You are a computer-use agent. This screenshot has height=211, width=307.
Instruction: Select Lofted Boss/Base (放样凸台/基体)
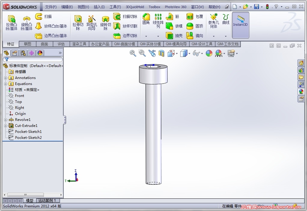coord(51,26)
